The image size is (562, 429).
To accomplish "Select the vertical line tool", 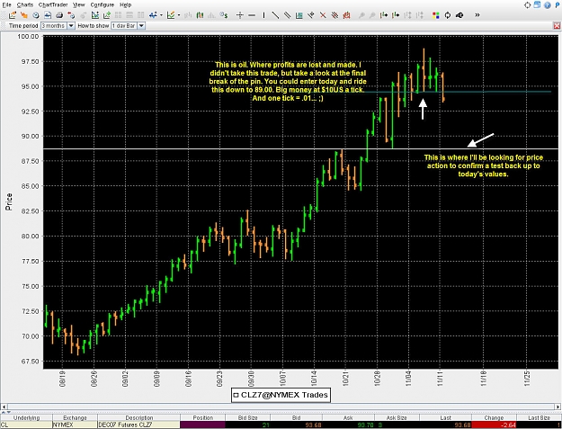I will pos(263,15).
